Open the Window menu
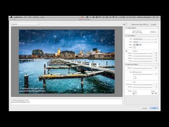 tap(36, 17)
